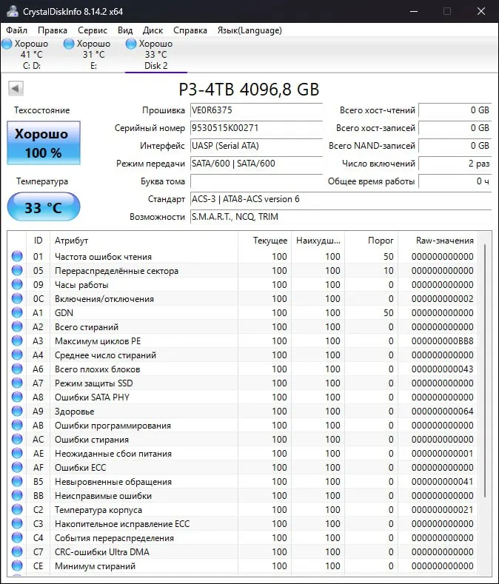Select the status circle for Disk 2
This screenshot has height=584, width=499.
pos(131,44)
